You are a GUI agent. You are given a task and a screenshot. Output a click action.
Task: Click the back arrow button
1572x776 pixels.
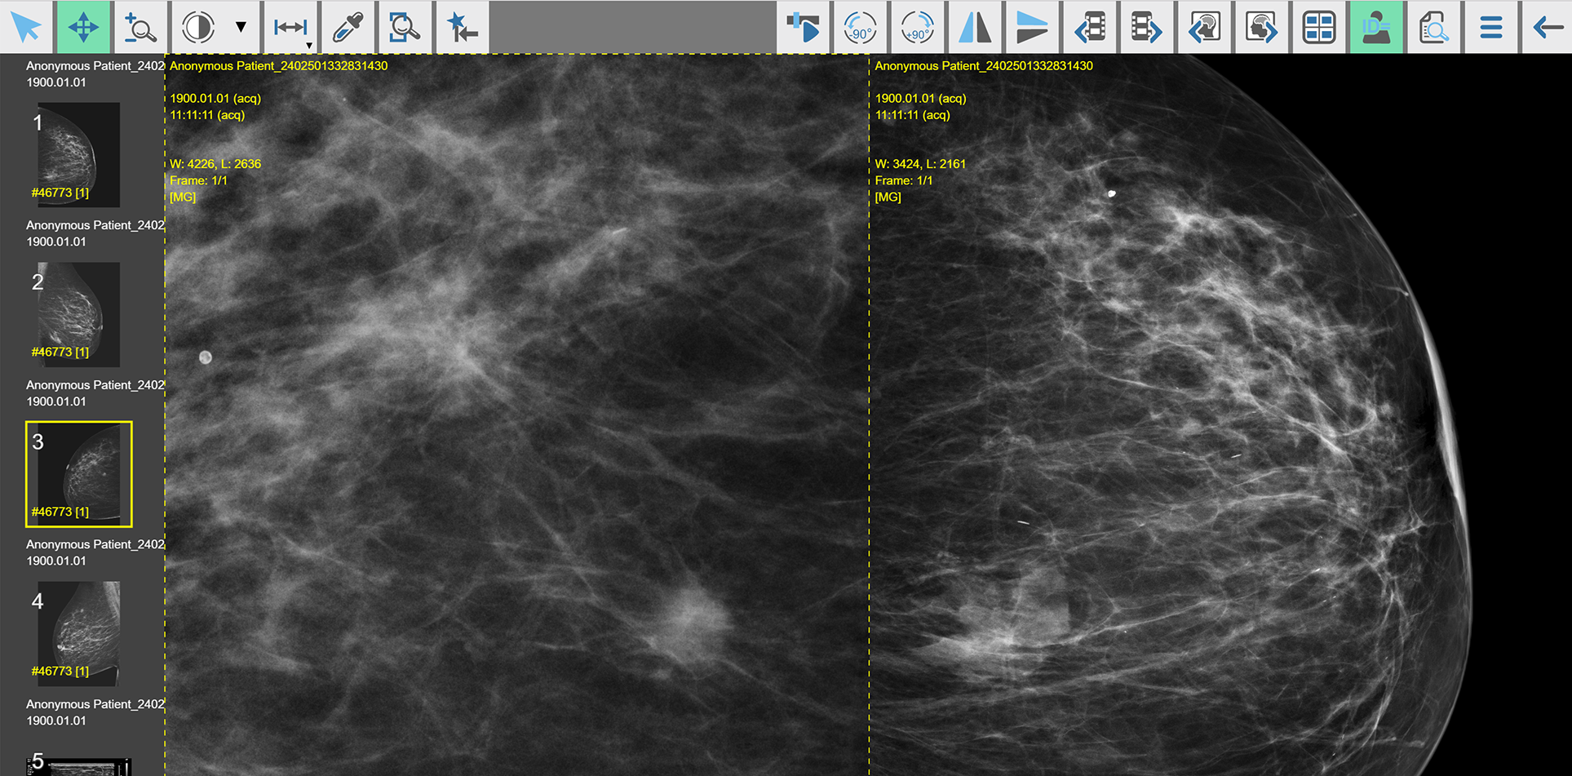[x=1547, y=27]
